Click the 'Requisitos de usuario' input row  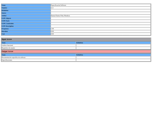[39, 48]
